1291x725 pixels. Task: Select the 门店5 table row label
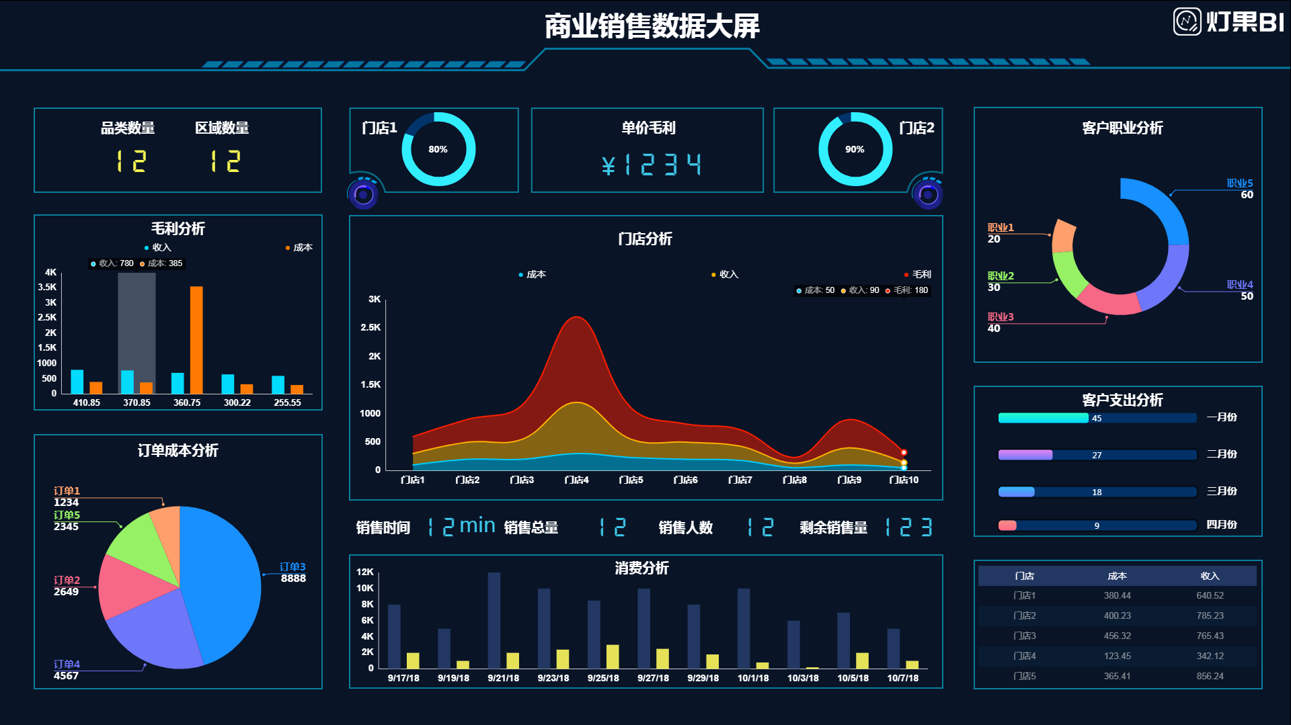click(x=1025, y=676)
